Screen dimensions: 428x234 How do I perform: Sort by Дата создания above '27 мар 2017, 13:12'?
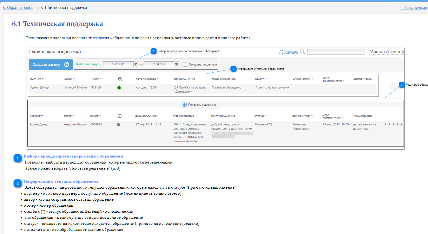point(147,116)
